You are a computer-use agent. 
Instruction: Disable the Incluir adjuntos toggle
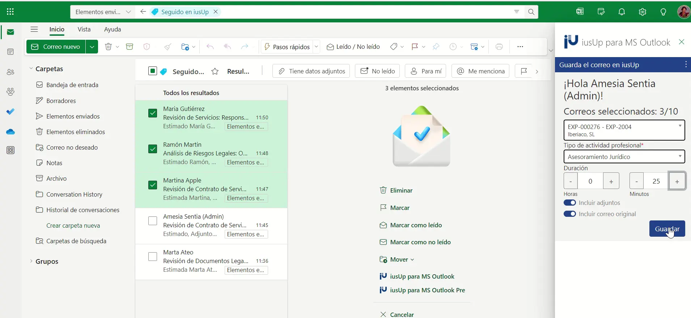(x=570, y=203)
